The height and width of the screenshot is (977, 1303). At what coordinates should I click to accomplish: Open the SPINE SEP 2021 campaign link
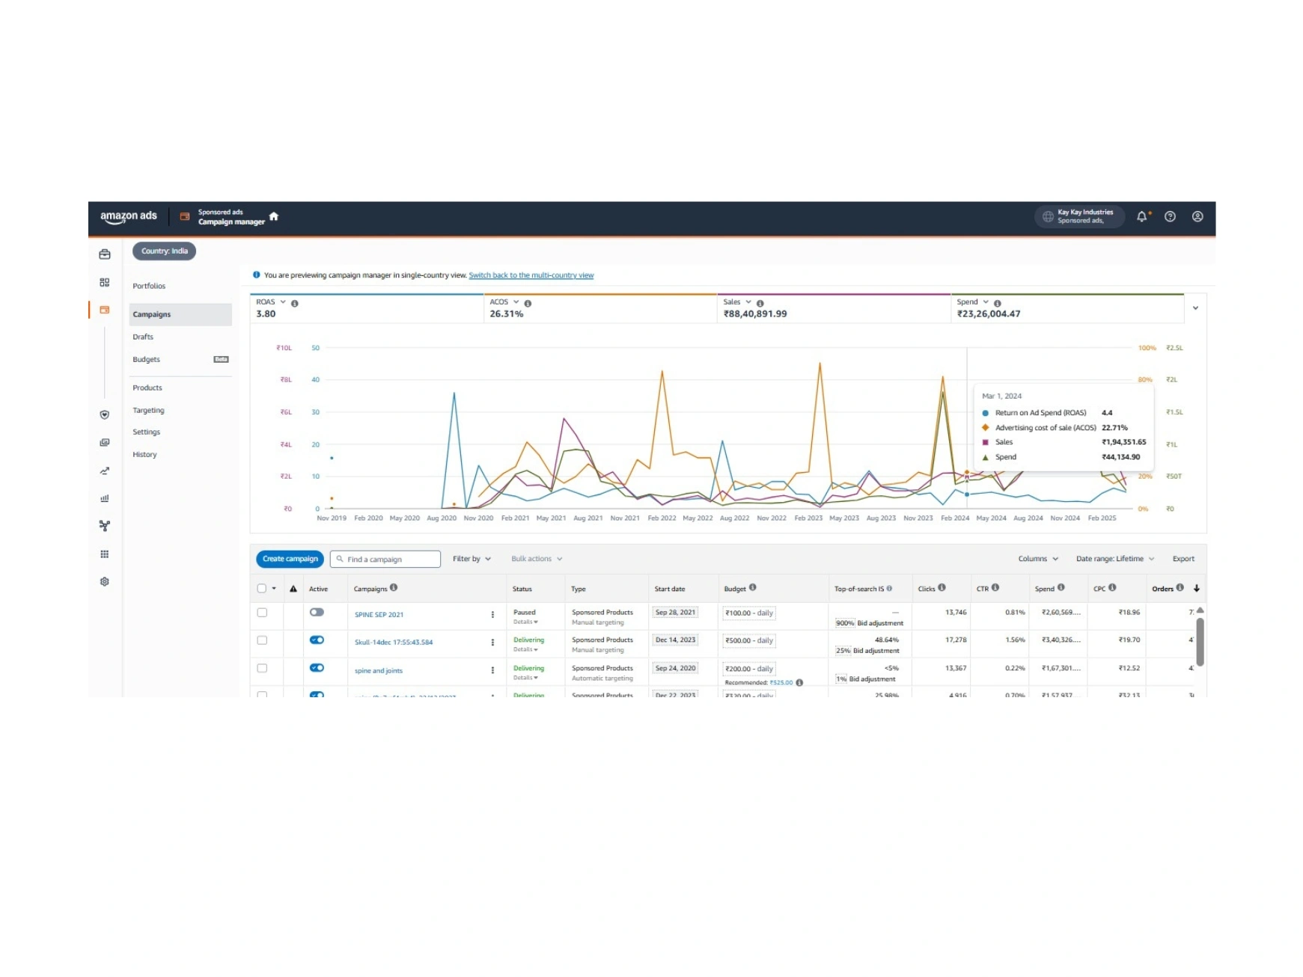click(x=379, y=615)
